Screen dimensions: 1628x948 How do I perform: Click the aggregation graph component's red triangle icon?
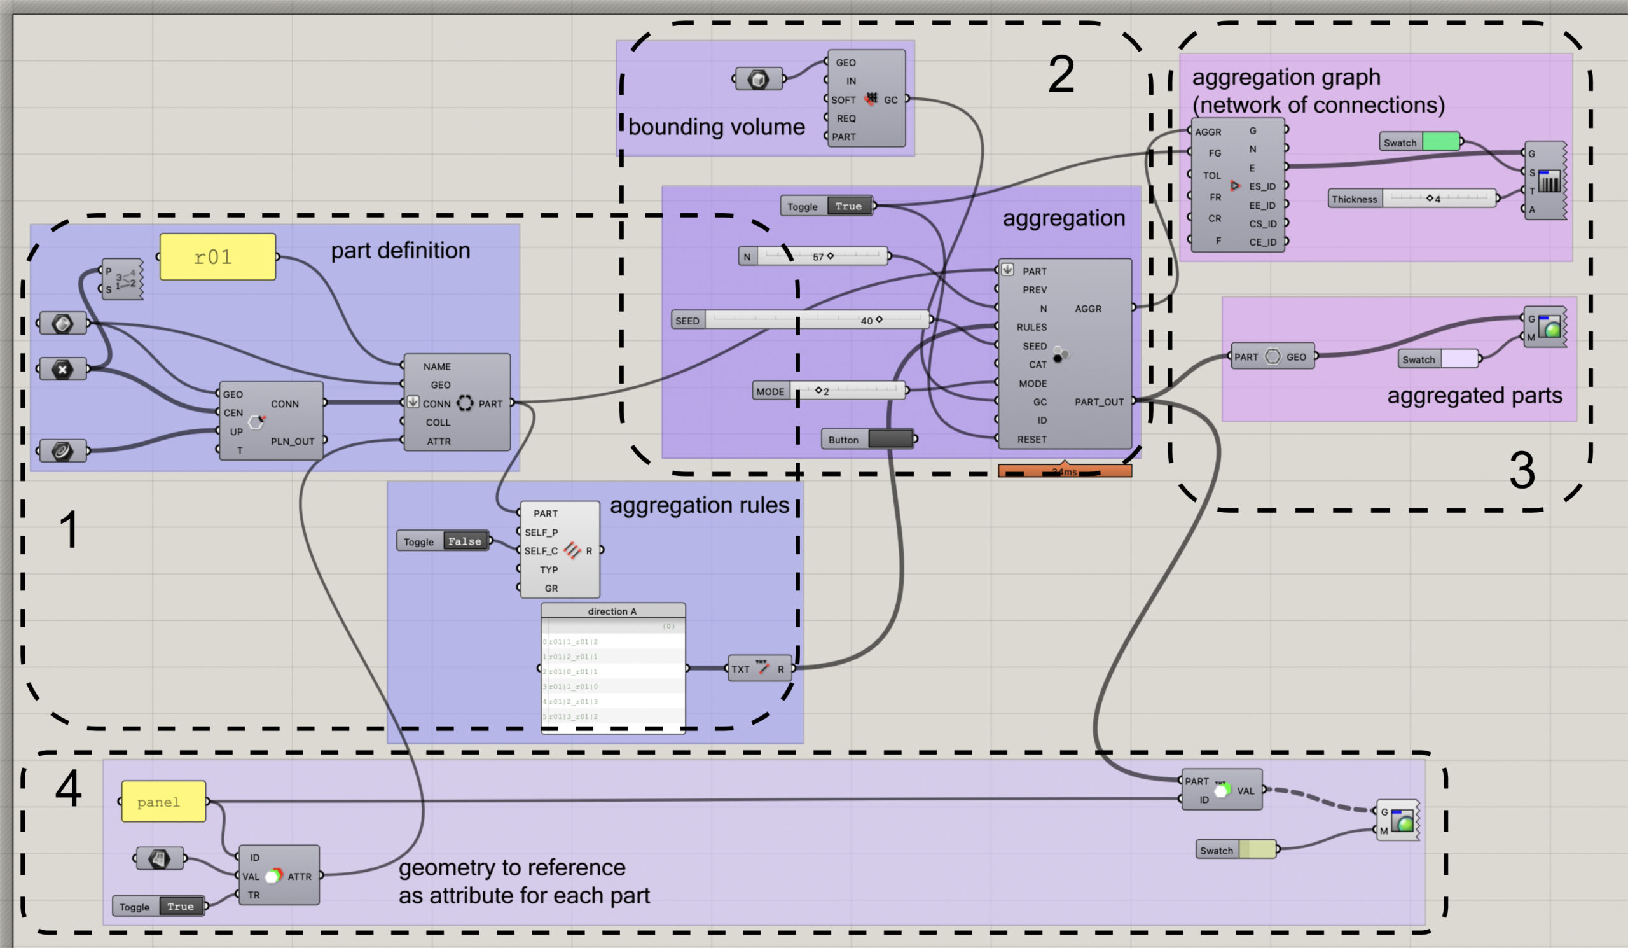(x=1234, y=186)
